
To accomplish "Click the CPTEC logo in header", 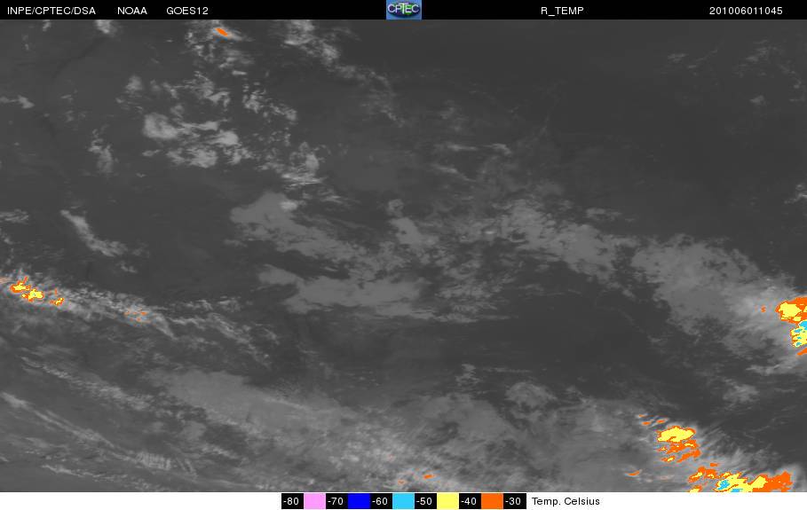I will (x=403, y=10).
